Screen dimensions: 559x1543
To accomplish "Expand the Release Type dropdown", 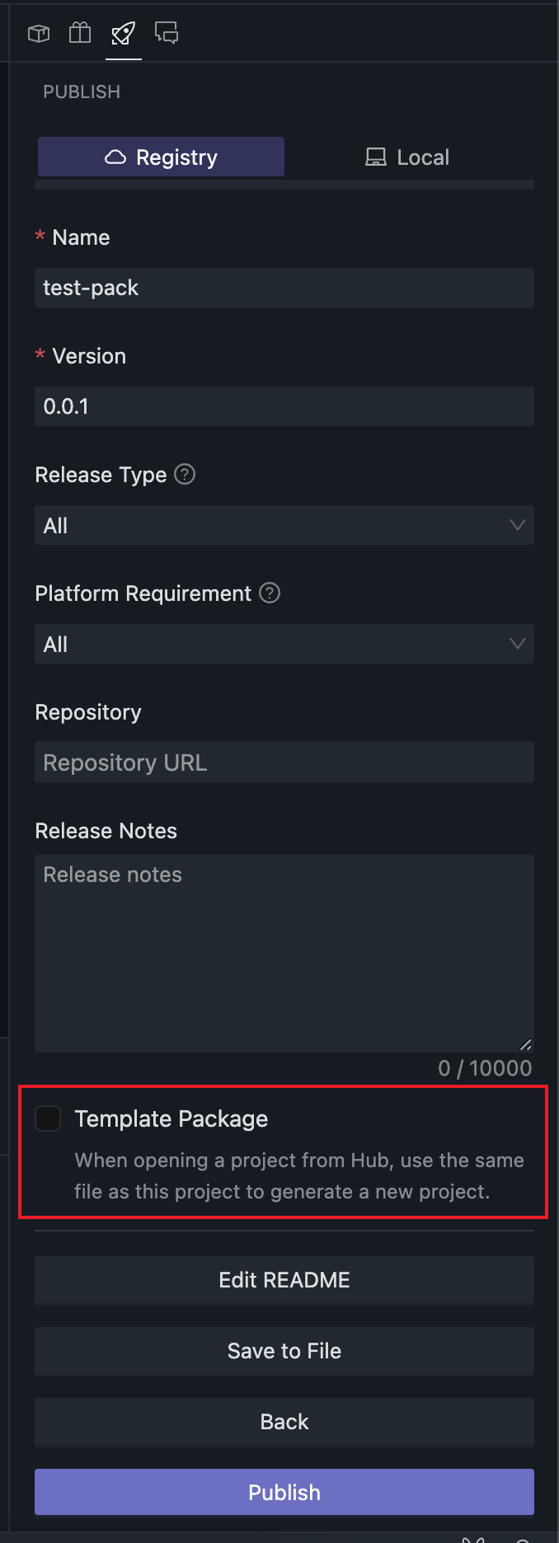I will [284, 525].
